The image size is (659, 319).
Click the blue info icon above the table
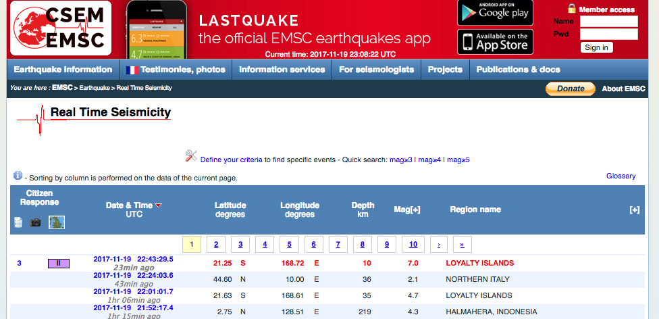click(18, 176)
